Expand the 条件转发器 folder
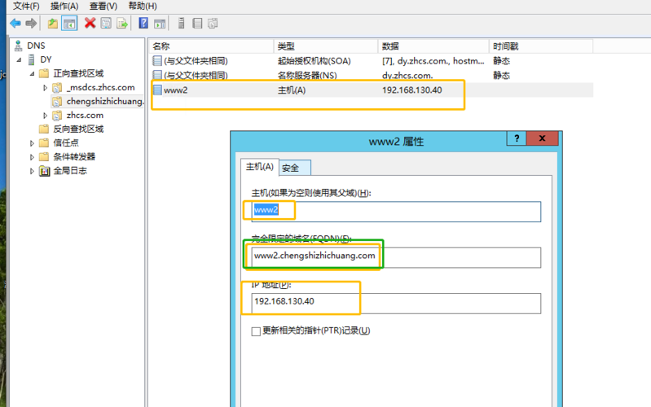651x407 pixels. [32, 157]
